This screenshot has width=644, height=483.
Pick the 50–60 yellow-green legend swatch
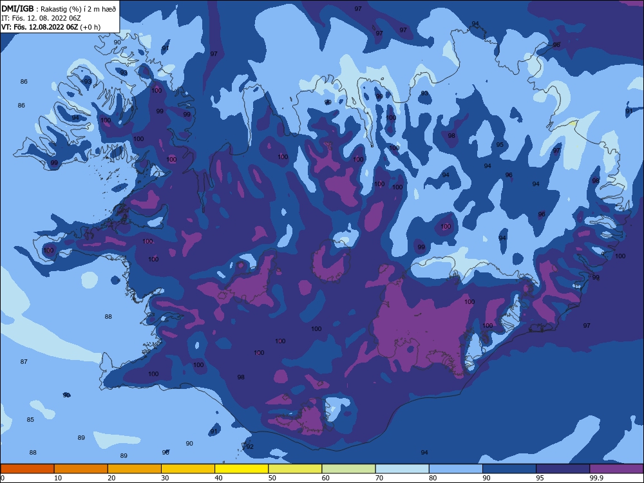pyautogui.click(x=295, y=469)
